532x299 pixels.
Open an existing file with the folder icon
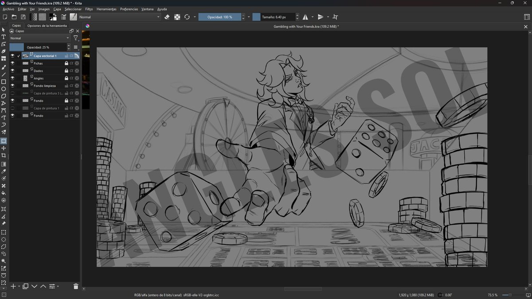coord(14,17)
